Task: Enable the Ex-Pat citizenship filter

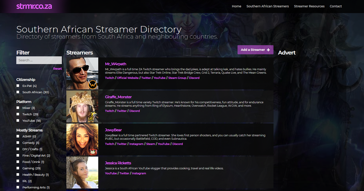Action: coord(18,86)
